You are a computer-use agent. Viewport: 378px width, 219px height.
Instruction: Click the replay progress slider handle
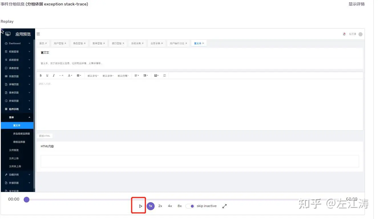coord(27,199)
